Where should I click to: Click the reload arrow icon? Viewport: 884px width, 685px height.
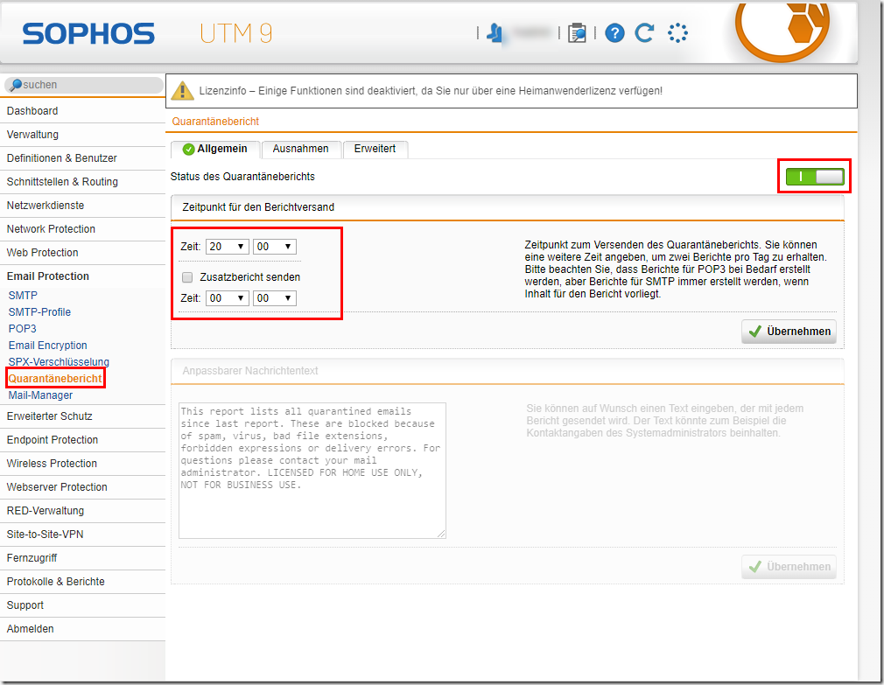point(645,33)
